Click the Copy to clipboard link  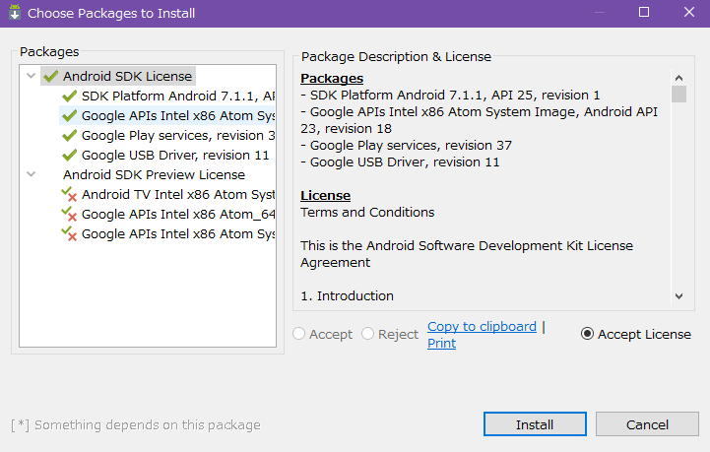pos(482,326)
